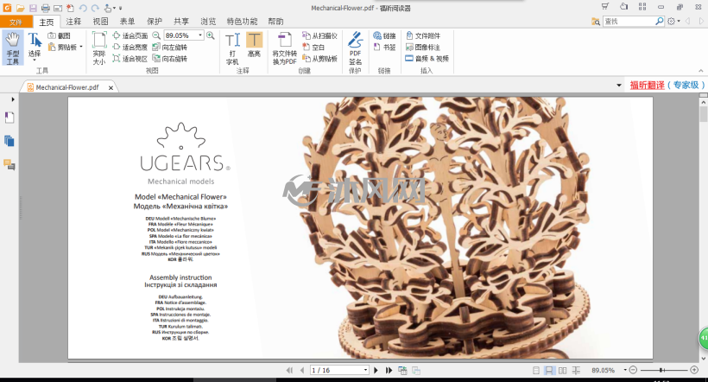Screen dimensions: 708x382
Task: Rotate page right (向右旋转)
Action: point(170,59)
